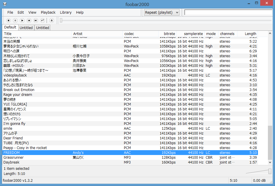Select the track "本当の笑顔"

click(x=130, y=42)
